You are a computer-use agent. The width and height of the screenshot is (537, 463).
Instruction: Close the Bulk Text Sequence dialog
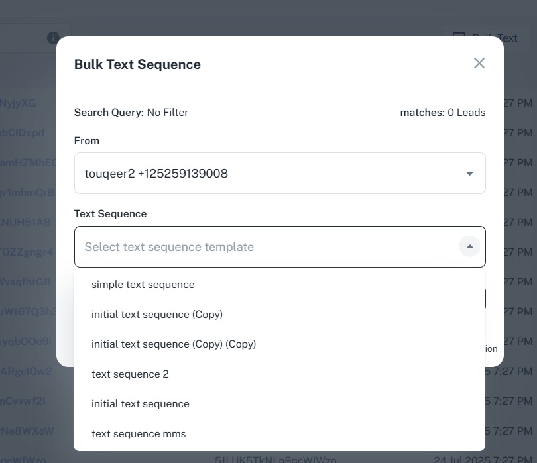coord(479,63)
